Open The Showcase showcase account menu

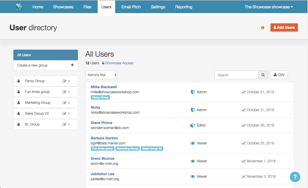tap(269, 7)
